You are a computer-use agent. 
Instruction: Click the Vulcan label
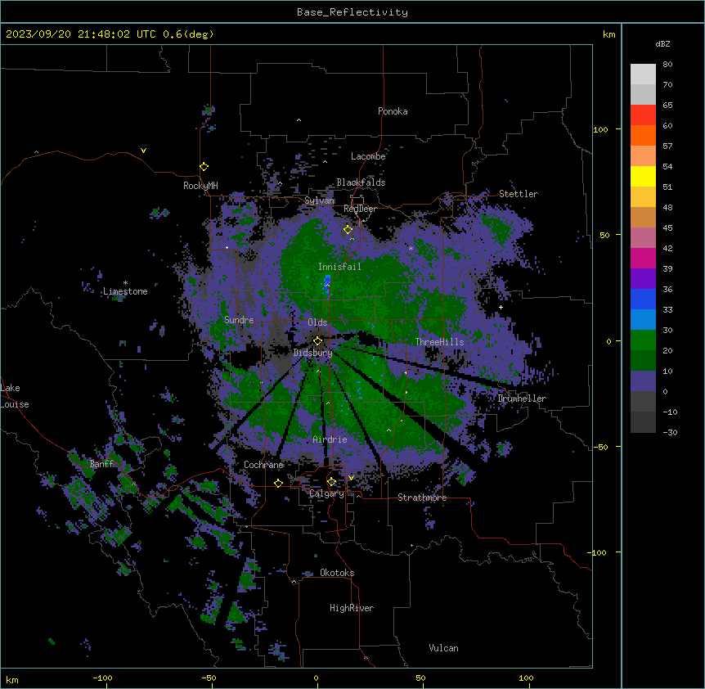click(x=443, y=648)
